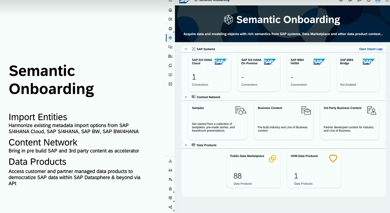Image resolution: width=390 pixels, height=213 pixels.
Task: Select the Samples content card
Action: coord(218,121)
